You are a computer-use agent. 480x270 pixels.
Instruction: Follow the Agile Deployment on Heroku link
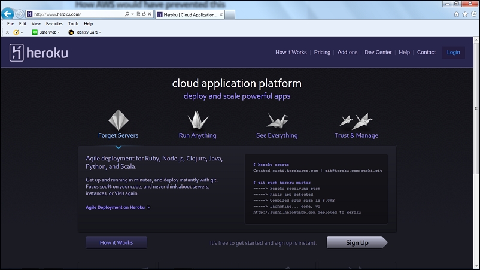point(118,207)
